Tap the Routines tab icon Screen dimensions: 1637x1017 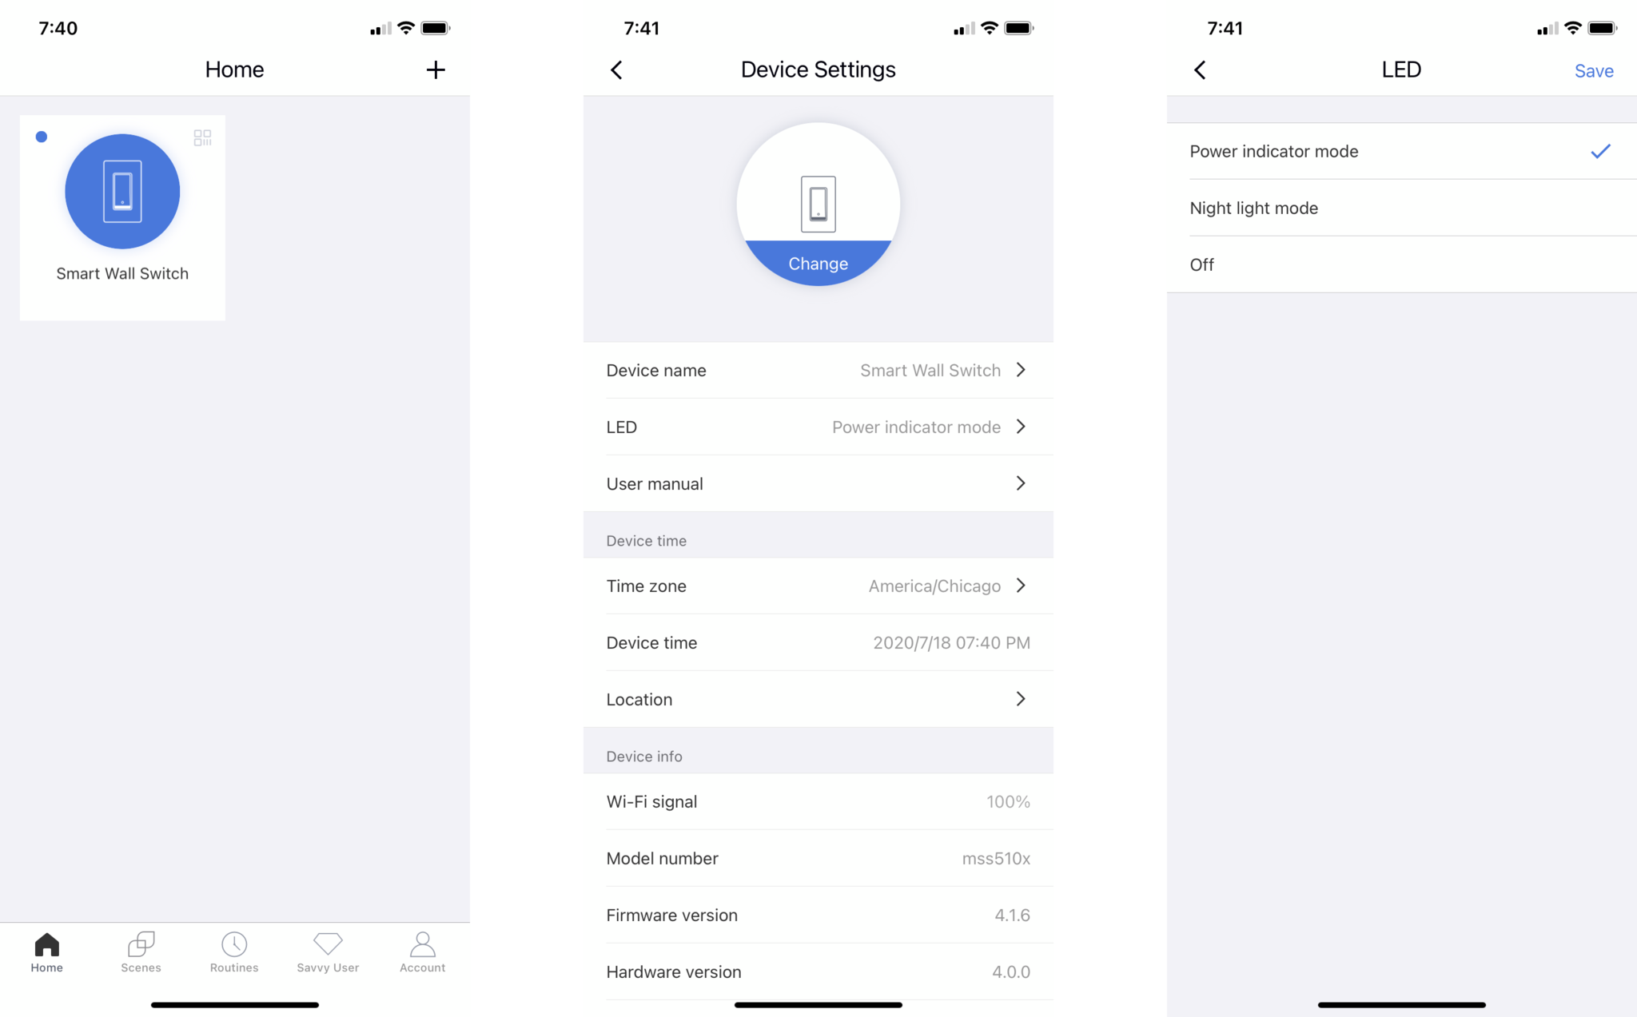tap(233, 955)
